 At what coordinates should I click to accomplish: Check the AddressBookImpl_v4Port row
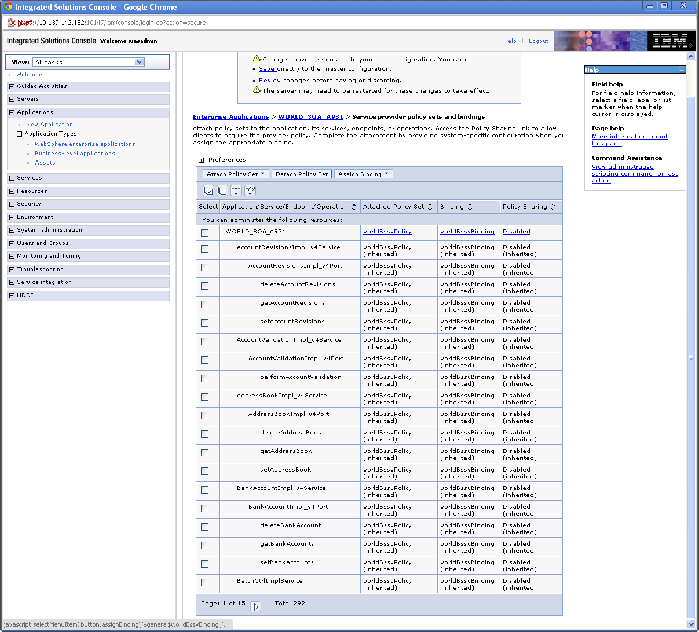click(x=204, y=415)
